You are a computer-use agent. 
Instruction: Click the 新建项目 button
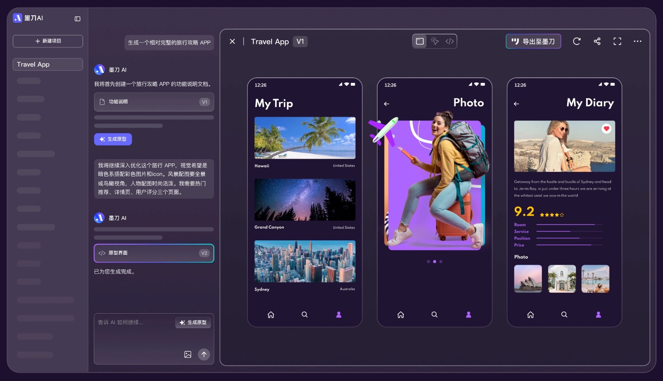[48, 41]
